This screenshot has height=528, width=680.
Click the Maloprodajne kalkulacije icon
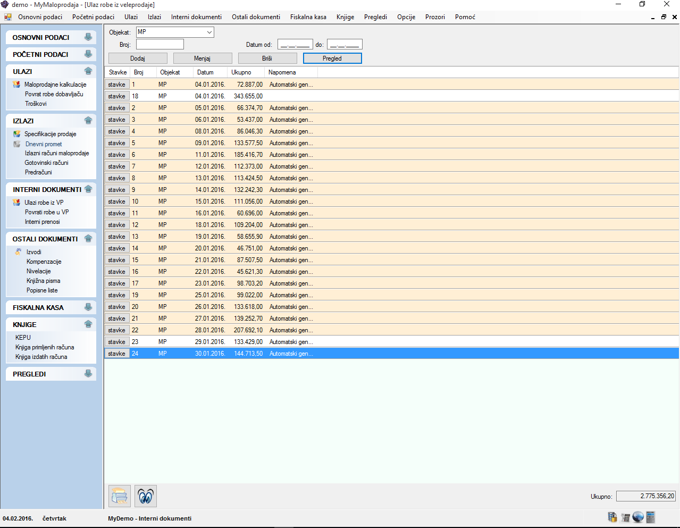17,85
